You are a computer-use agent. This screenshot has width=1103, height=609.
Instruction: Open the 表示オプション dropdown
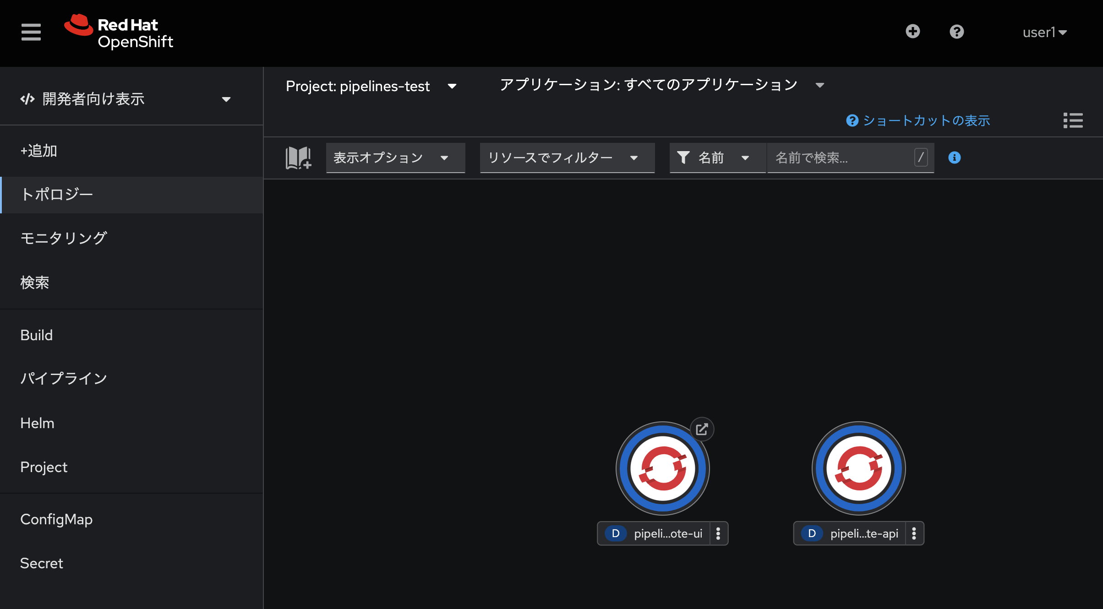click(395, 158)
